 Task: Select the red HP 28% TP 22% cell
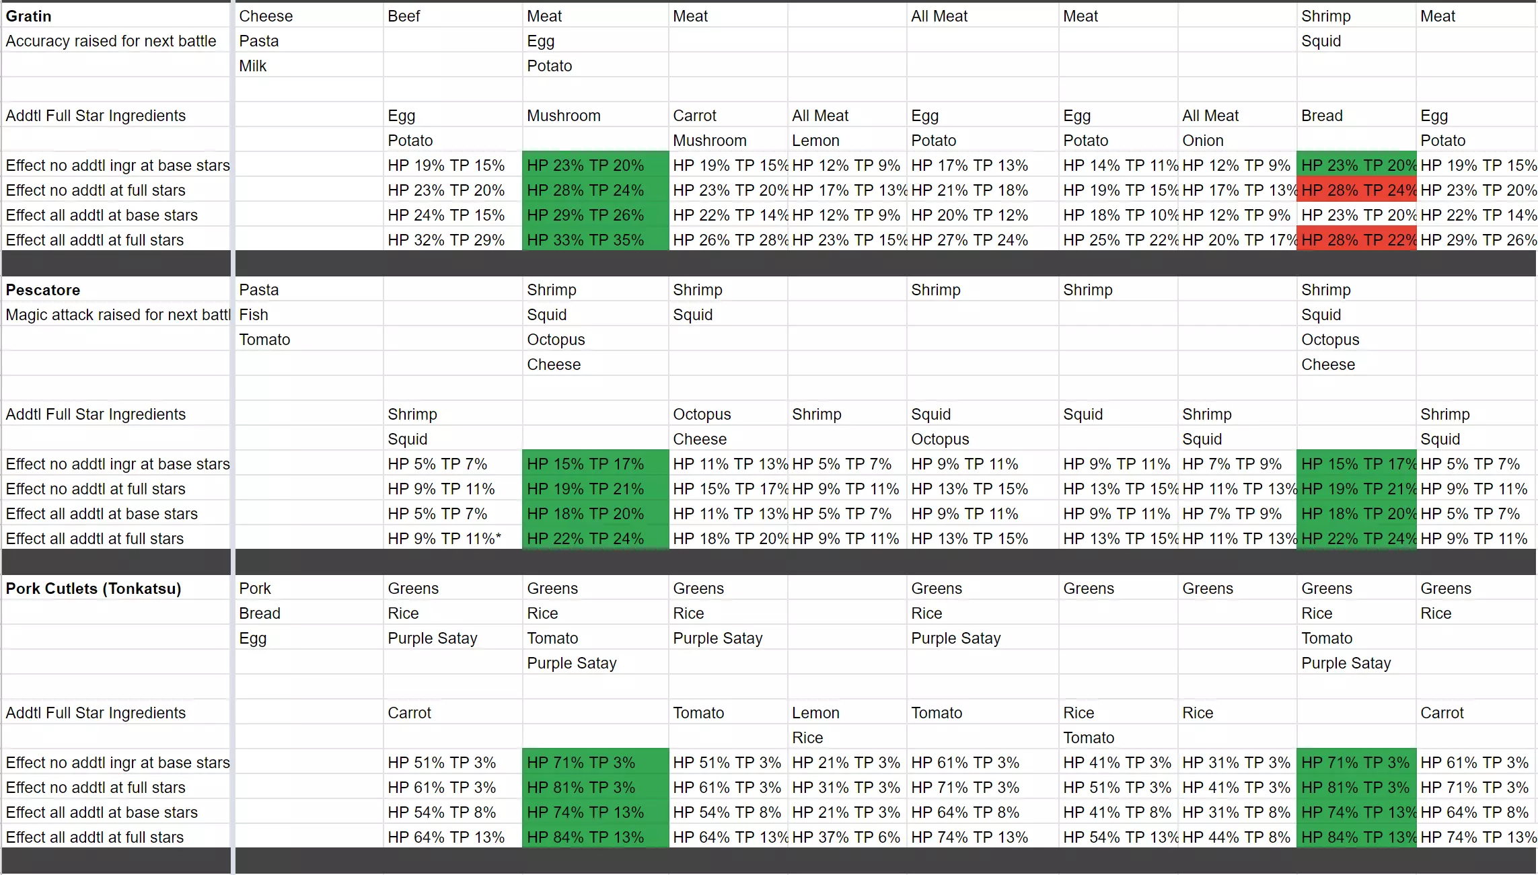pos(1356,240)
